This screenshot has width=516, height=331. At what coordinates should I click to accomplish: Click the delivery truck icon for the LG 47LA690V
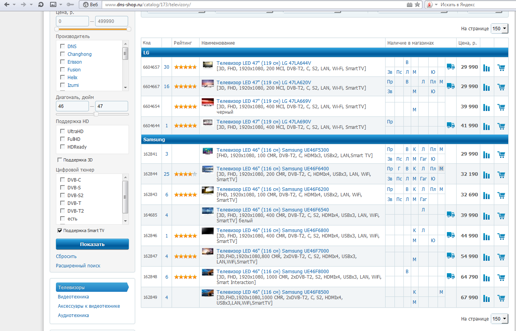pyautogui.click(x=450, y=125)
